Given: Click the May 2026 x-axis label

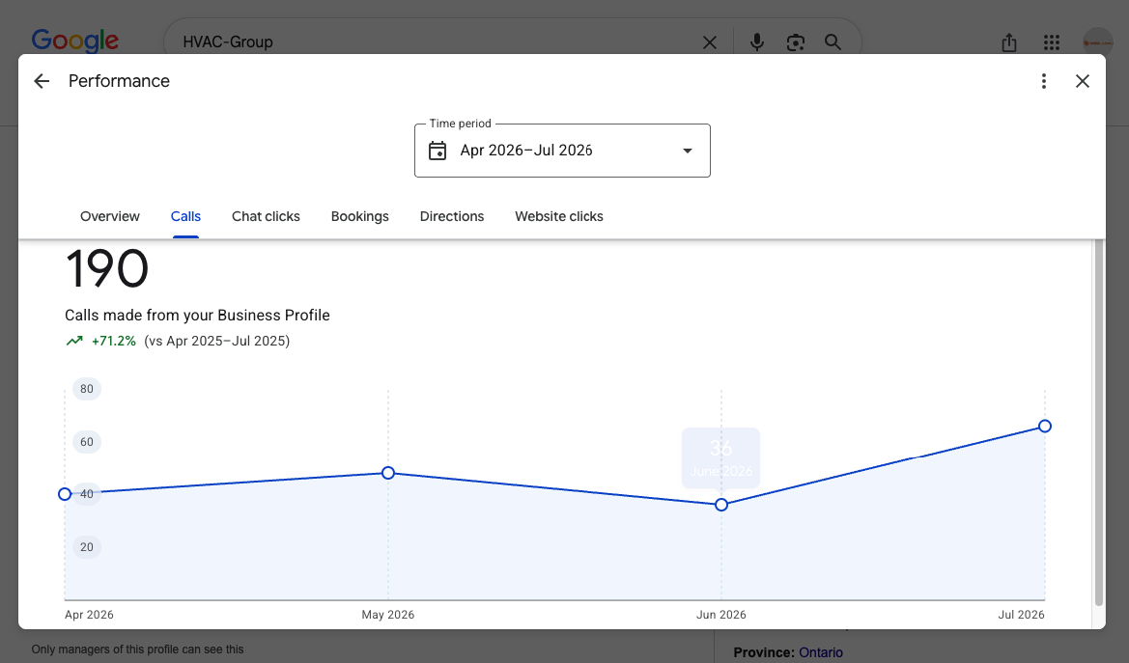Looking at the screenshot, I should [388, 615].
